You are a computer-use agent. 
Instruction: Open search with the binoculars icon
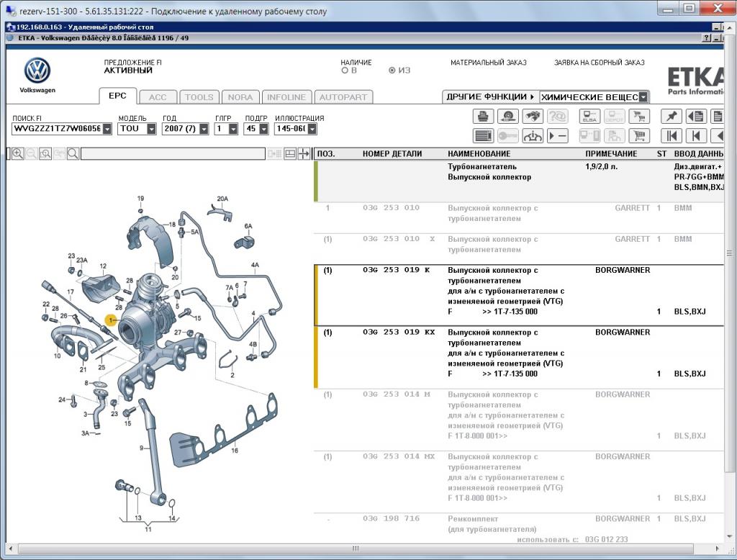point(532,116)
